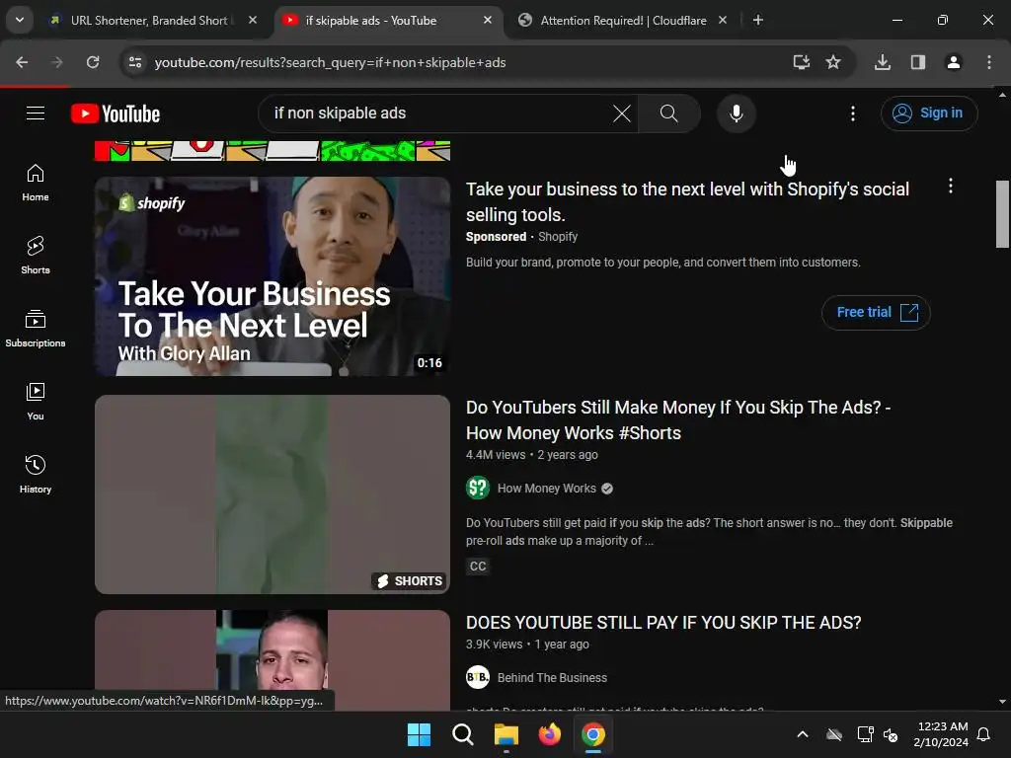
Task: Open Windows taskbar search
Action: tap(462, 734)
